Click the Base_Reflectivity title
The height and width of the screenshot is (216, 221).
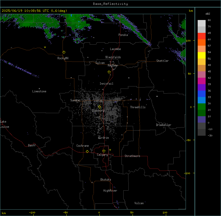110,4
